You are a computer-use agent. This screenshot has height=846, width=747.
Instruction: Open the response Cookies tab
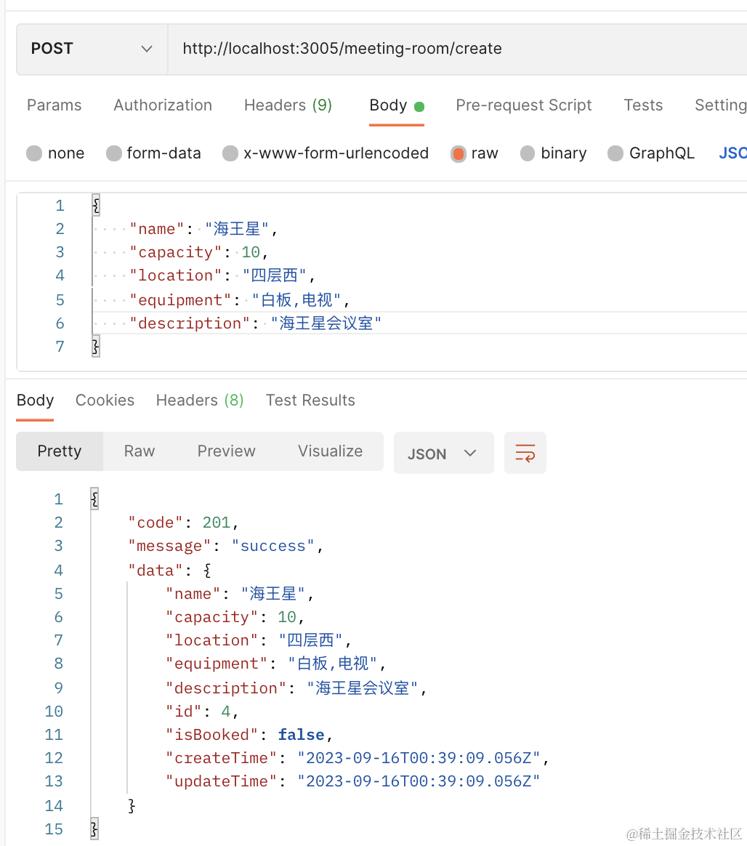tap(105, 400)
